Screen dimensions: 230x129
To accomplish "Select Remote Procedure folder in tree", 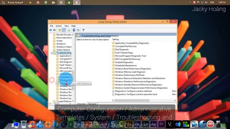I will tap(62, 35).
